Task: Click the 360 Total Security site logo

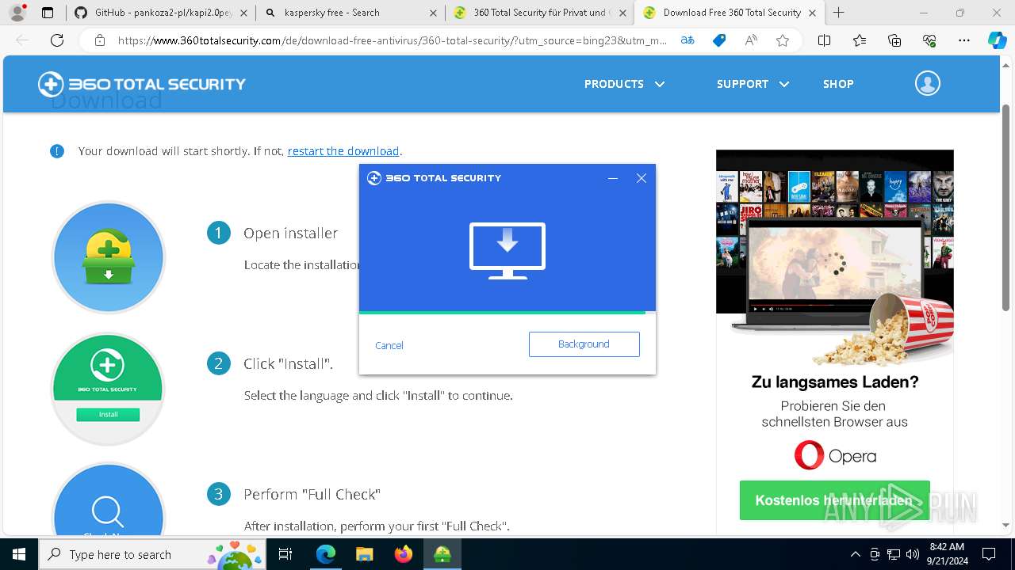Action: pos(142,84)
